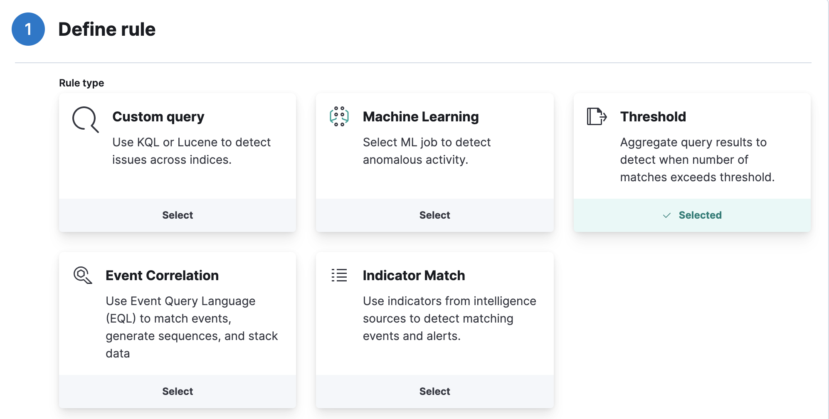Viewport: 829px width, 419px height.
Task: Select the Event Correlation rule type
Action: click(x=178, y=392)
